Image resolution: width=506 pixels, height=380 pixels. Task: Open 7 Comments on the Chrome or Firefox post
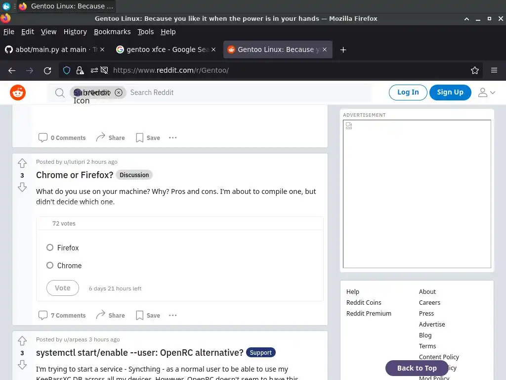pyautogui.click(x=62, y=315)
